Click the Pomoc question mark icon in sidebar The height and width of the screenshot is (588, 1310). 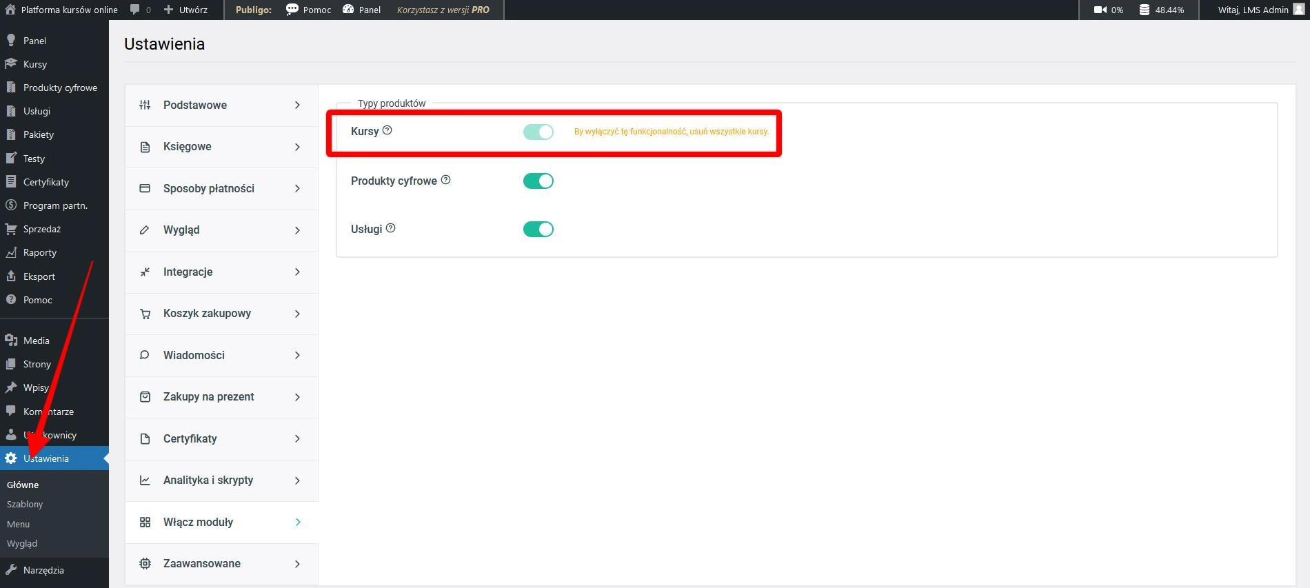(x=10, y=299)
